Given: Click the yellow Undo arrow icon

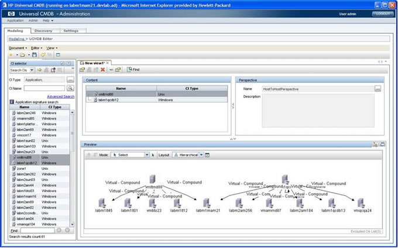Looking at the screenshot, I should [43, 55].
